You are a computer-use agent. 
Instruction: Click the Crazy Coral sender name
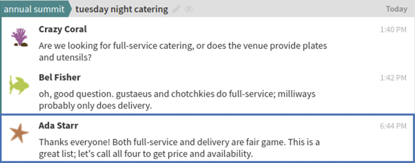[63, 29]
